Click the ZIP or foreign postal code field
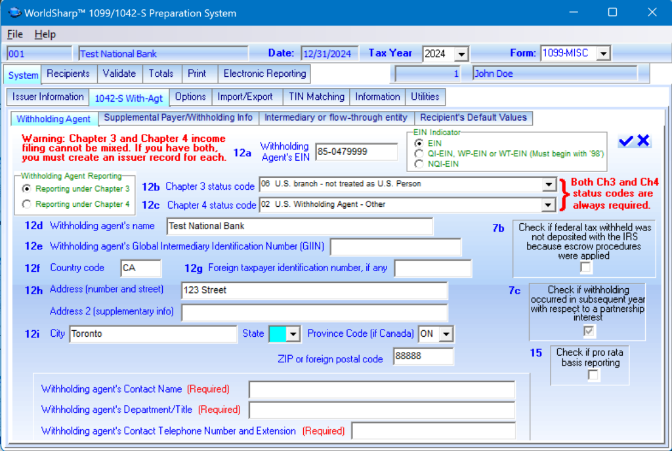 pos(423,356)
